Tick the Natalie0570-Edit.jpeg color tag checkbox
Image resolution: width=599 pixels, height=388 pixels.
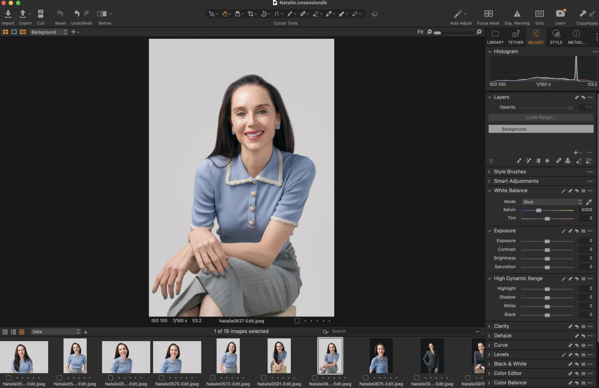162,378
